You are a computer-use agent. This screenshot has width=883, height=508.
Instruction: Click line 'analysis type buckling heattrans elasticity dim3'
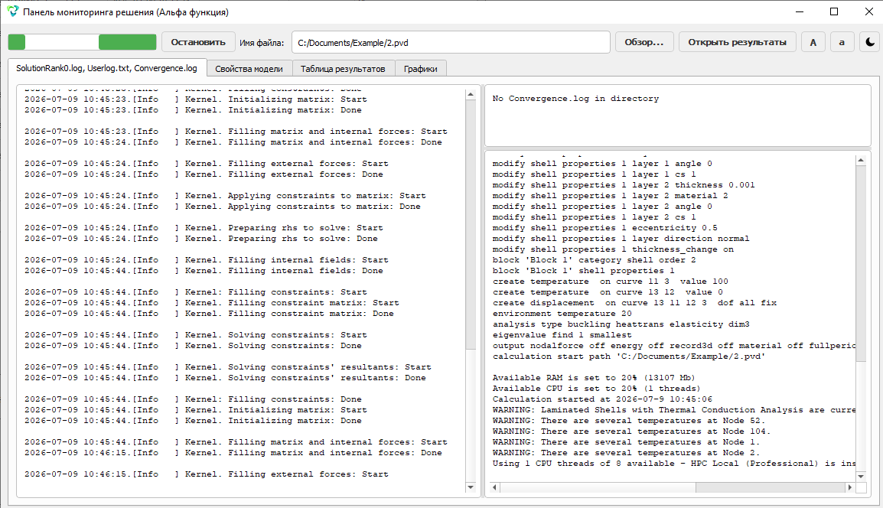(621, 324)
